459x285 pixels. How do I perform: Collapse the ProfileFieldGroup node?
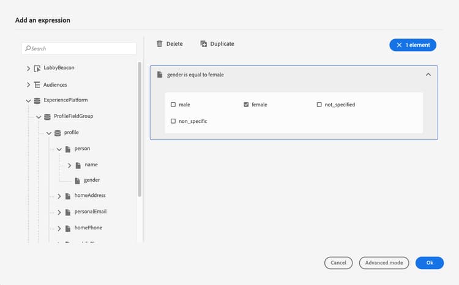(39, 117)
